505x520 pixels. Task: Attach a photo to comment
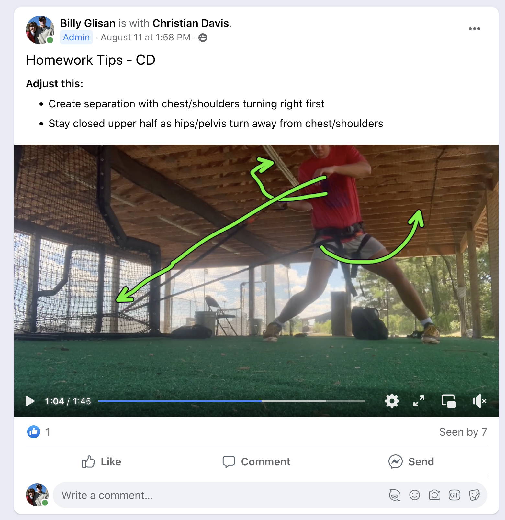point(434,495)
